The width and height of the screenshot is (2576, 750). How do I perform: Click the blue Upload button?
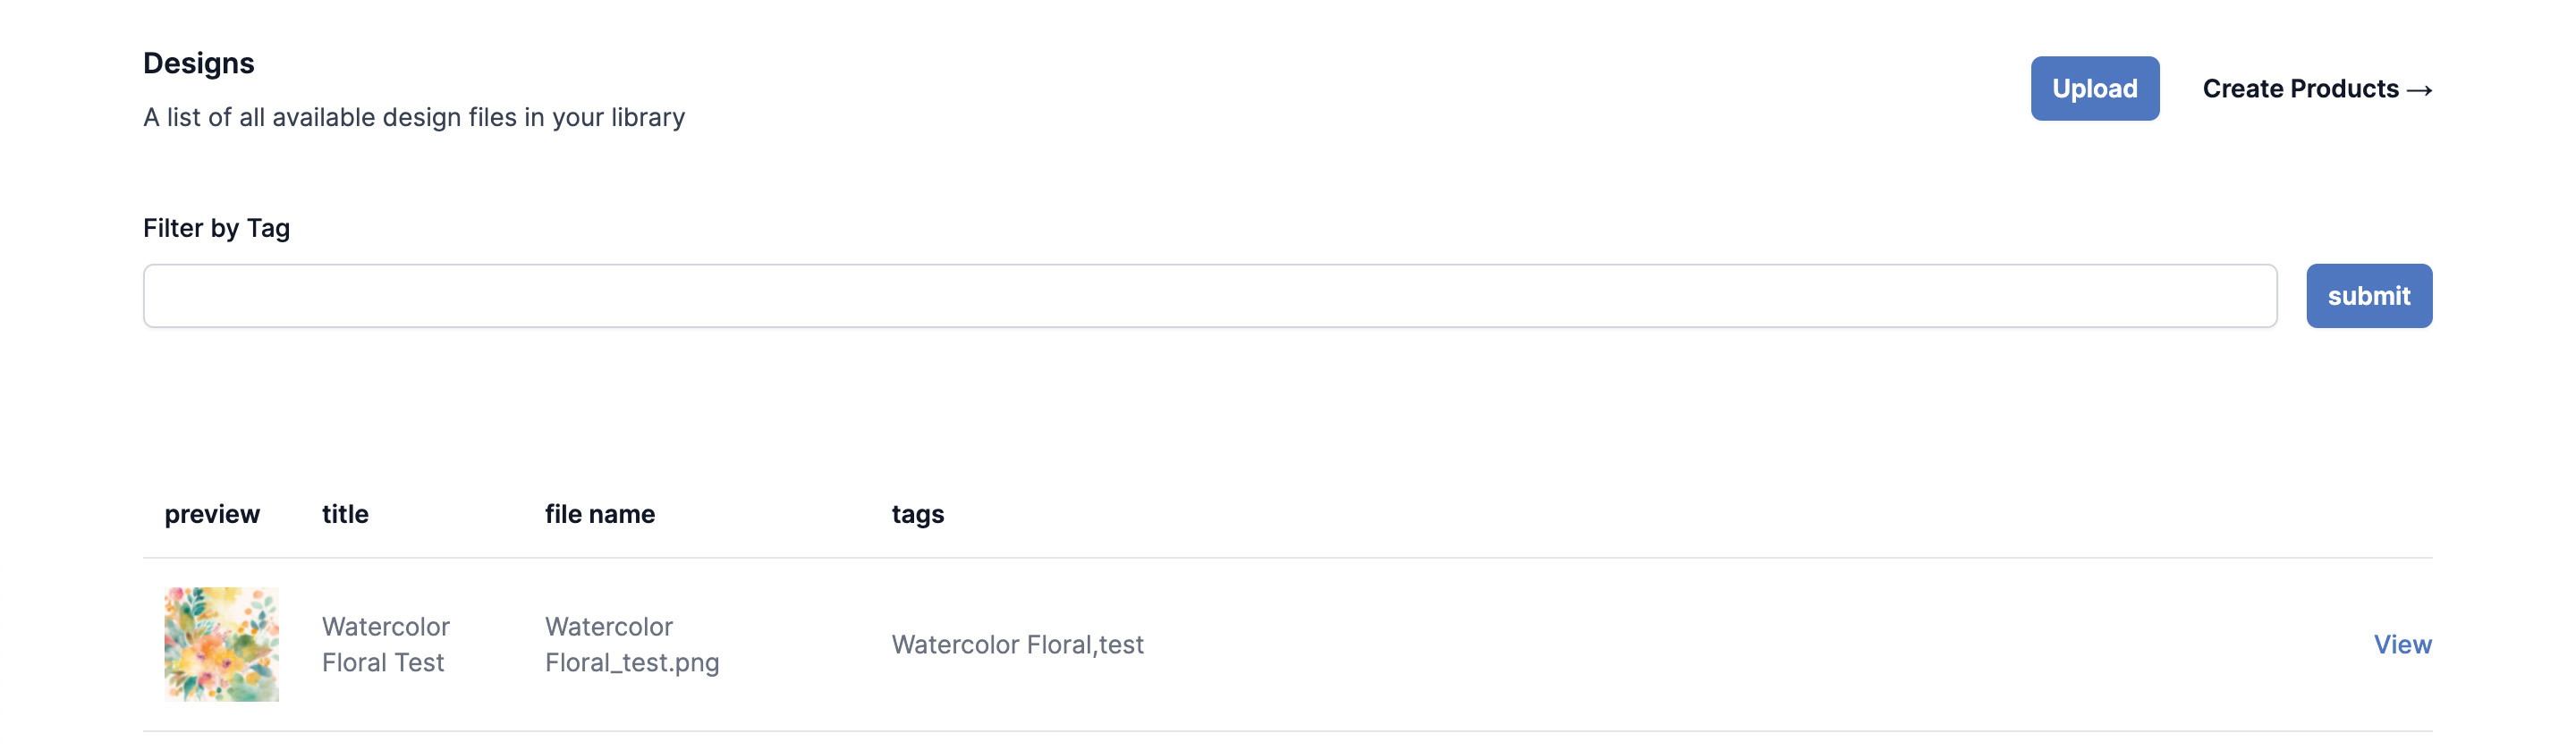(2094, 89)
